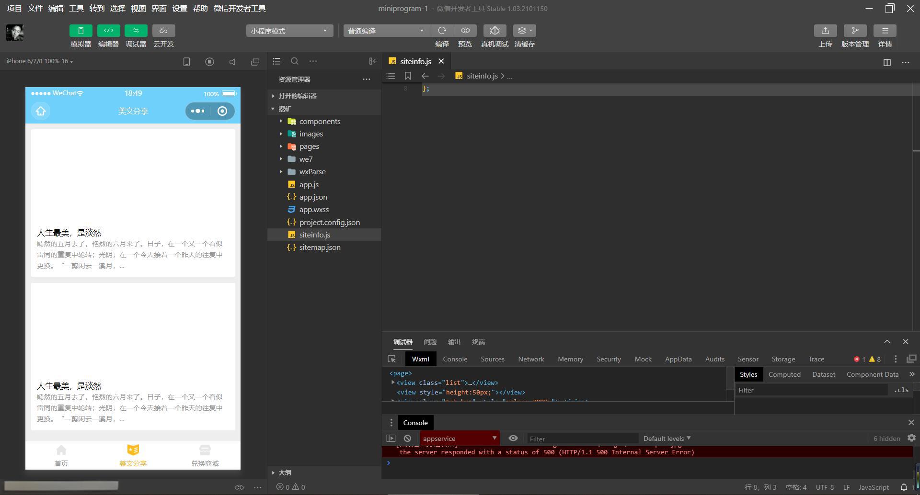Open the Default levels dropdown

(667, 438)
